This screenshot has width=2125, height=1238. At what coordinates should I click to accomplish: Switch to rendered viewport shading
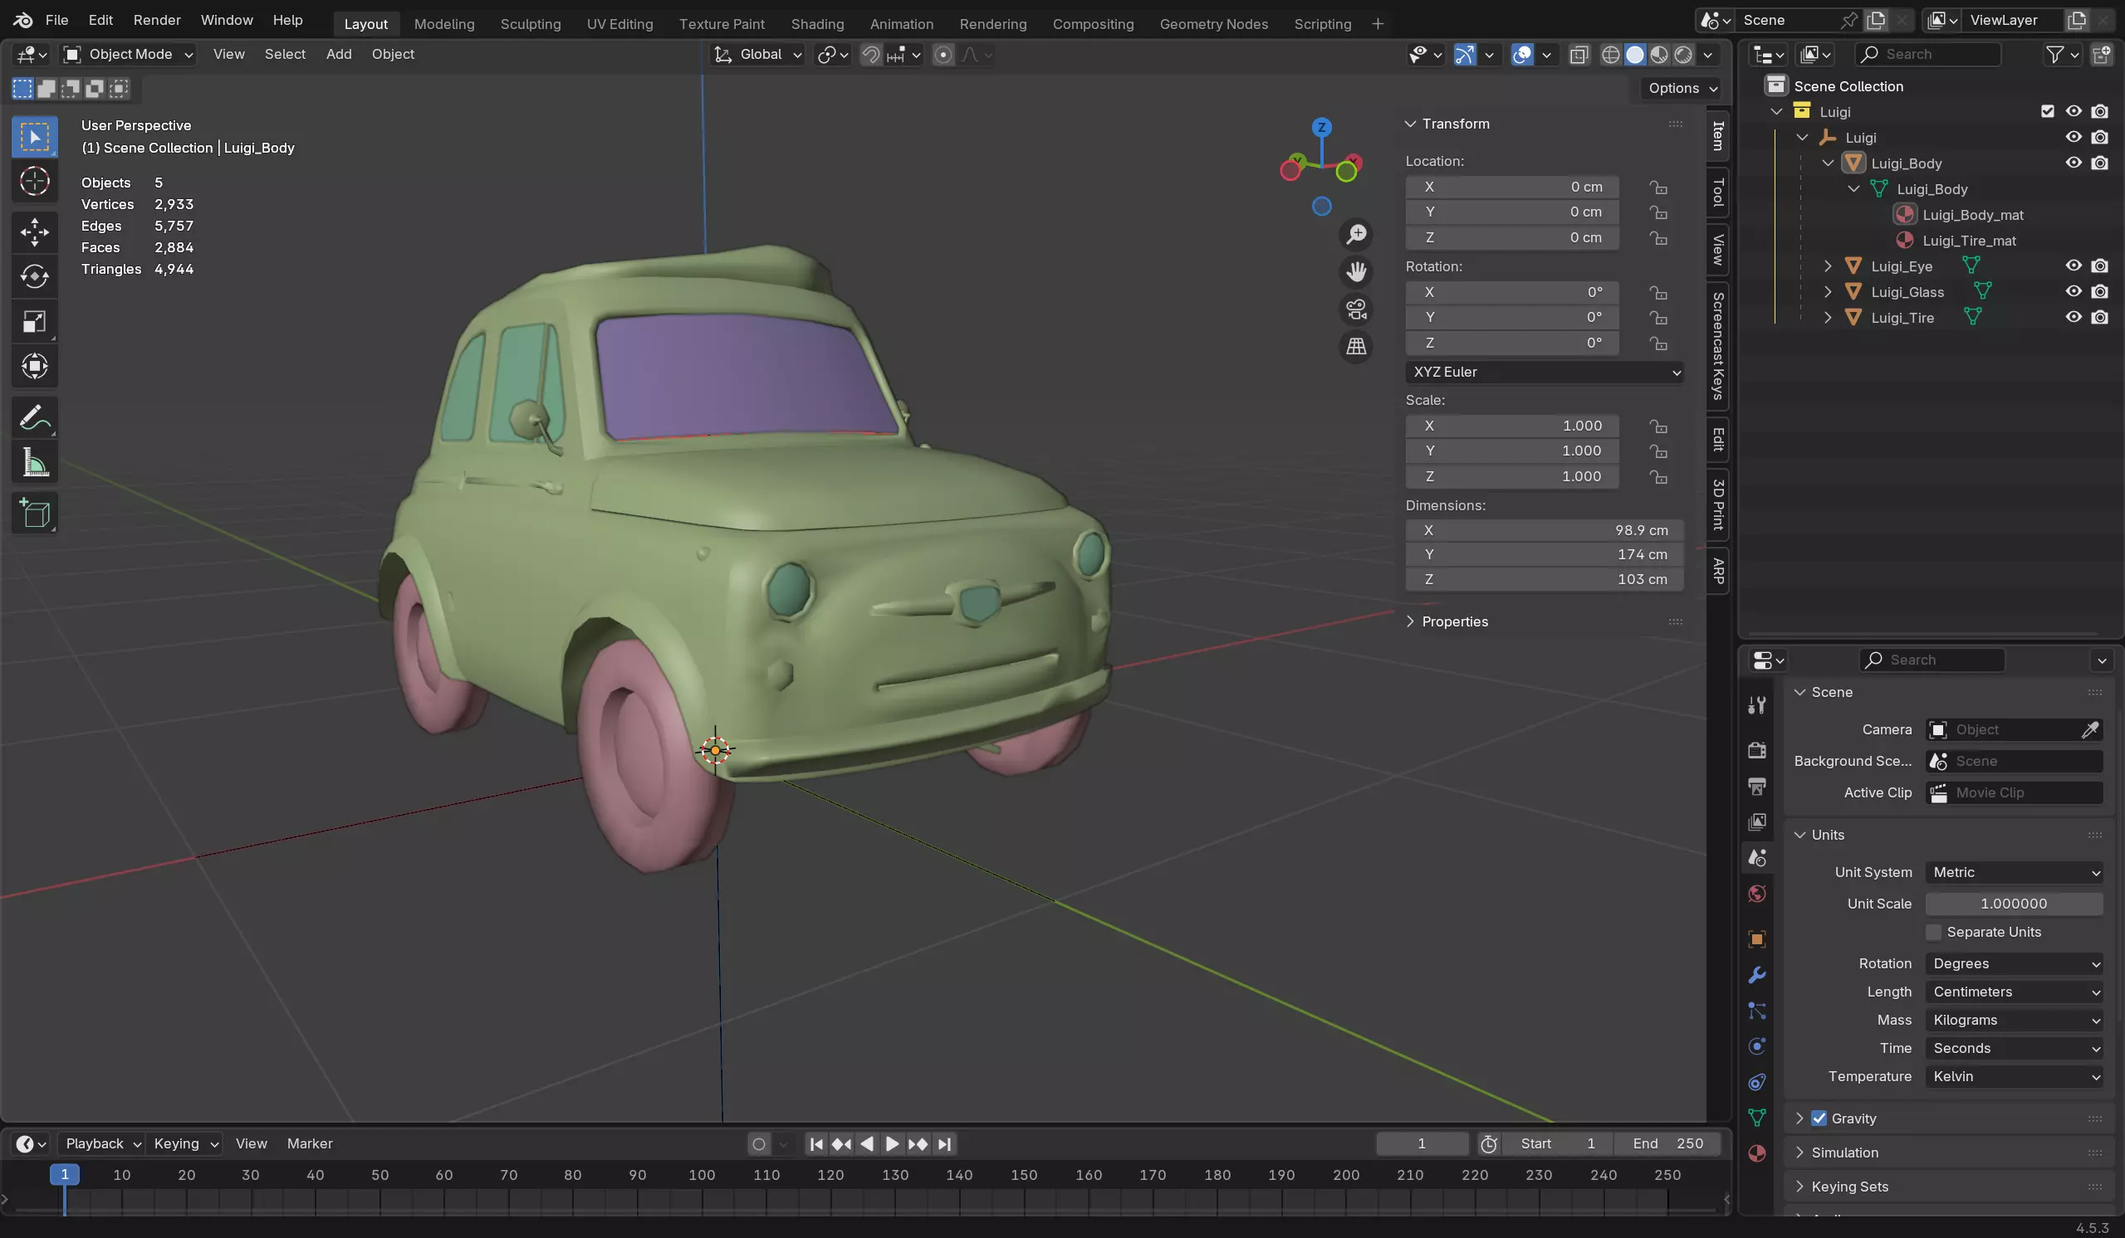coord(1683,55)
